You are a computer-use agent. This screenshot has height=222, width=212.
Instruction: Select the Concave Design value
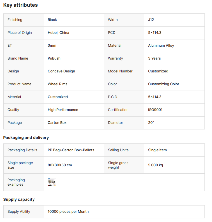(x=61, y=71)
